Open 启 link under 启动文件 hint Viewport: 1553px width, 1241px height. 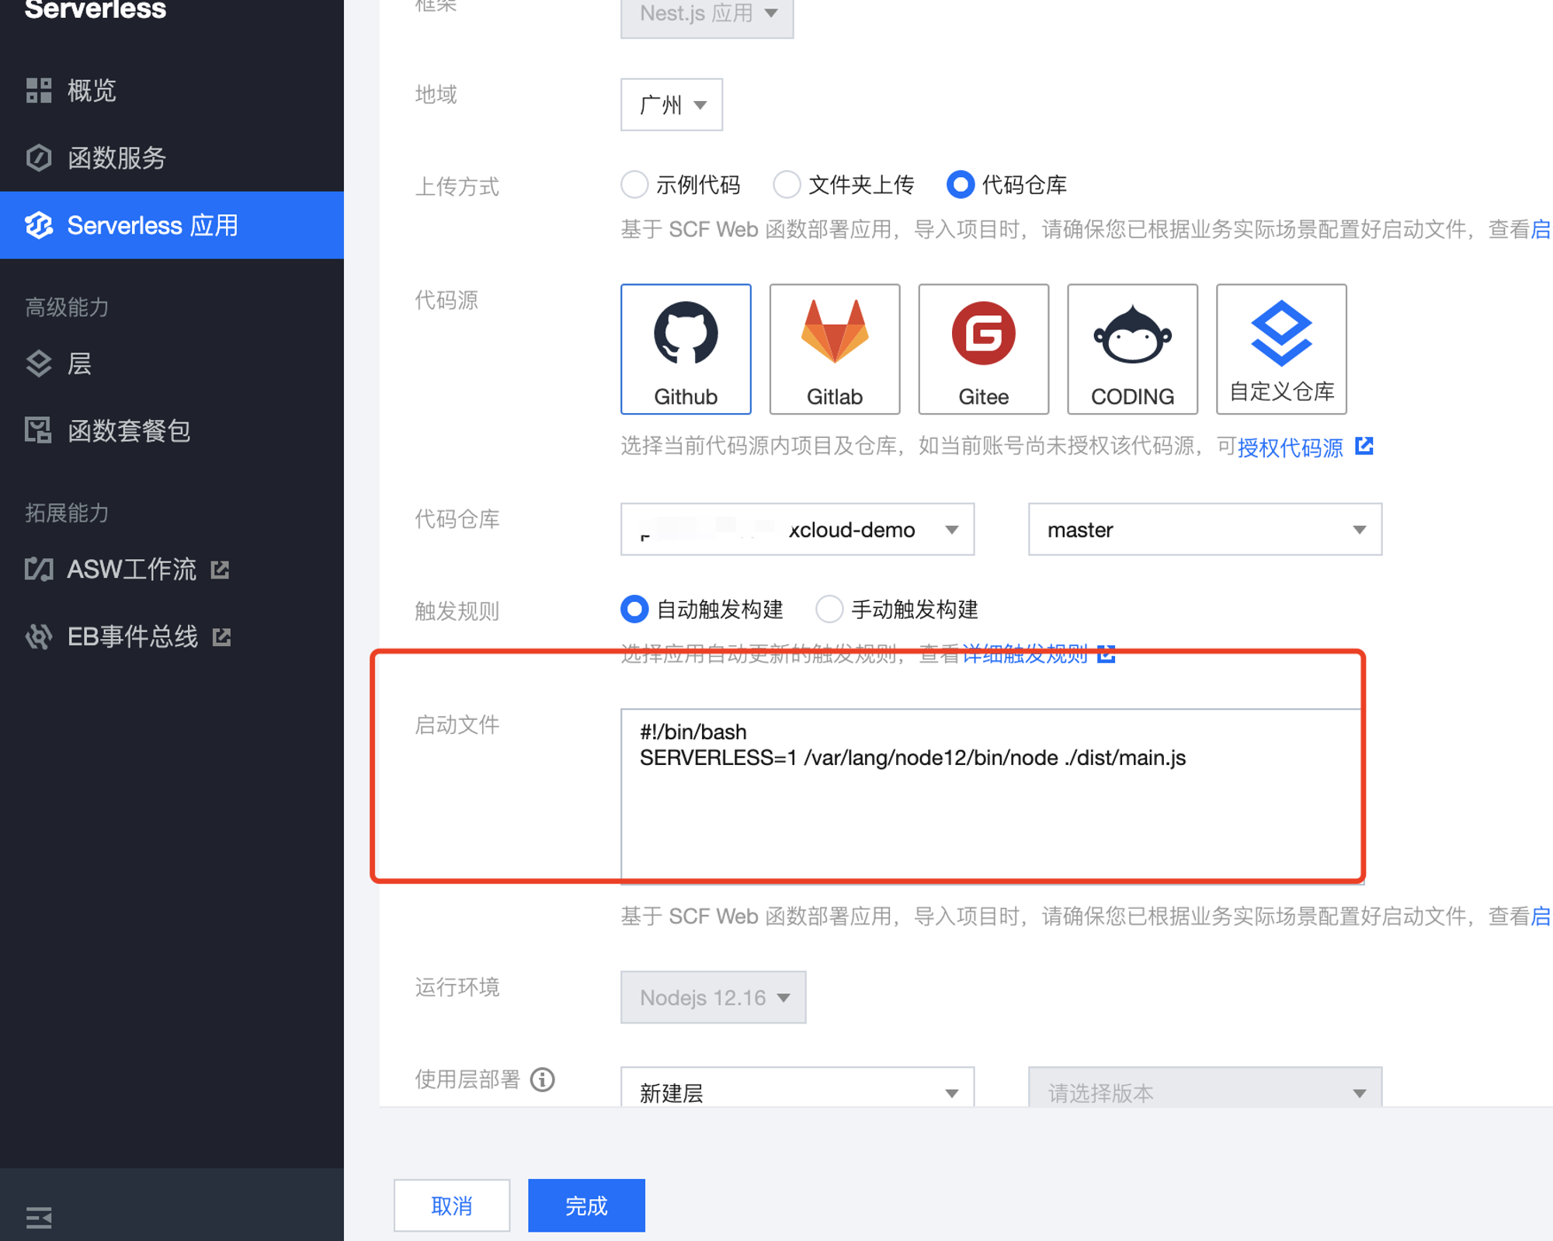1541,916
